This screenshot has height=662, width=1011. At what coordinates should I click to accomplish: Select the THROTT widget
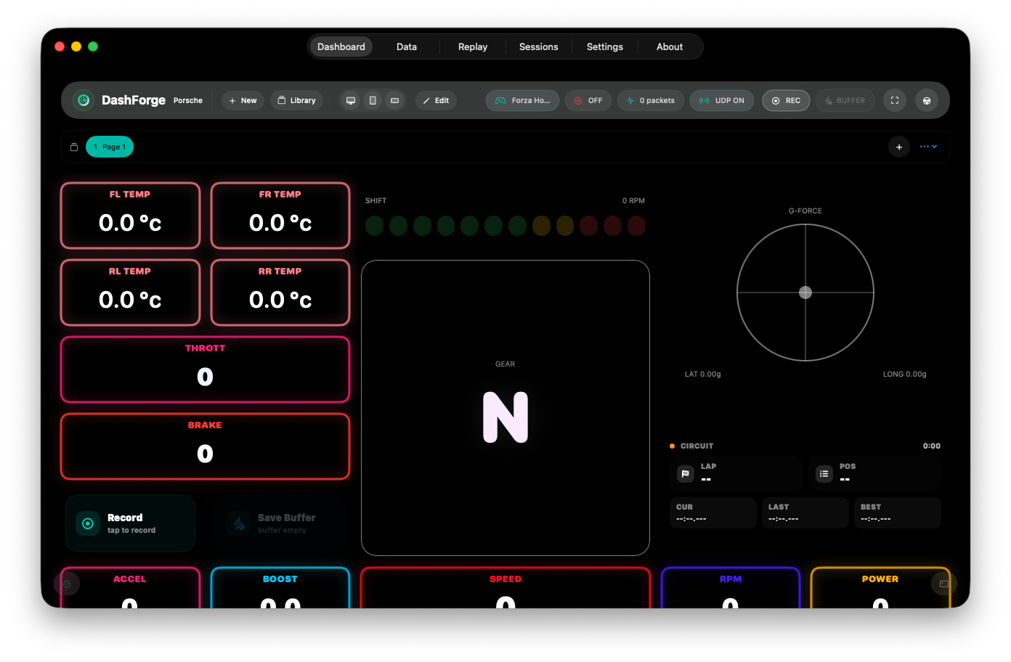pyautogui.click(x=205, y=369)
